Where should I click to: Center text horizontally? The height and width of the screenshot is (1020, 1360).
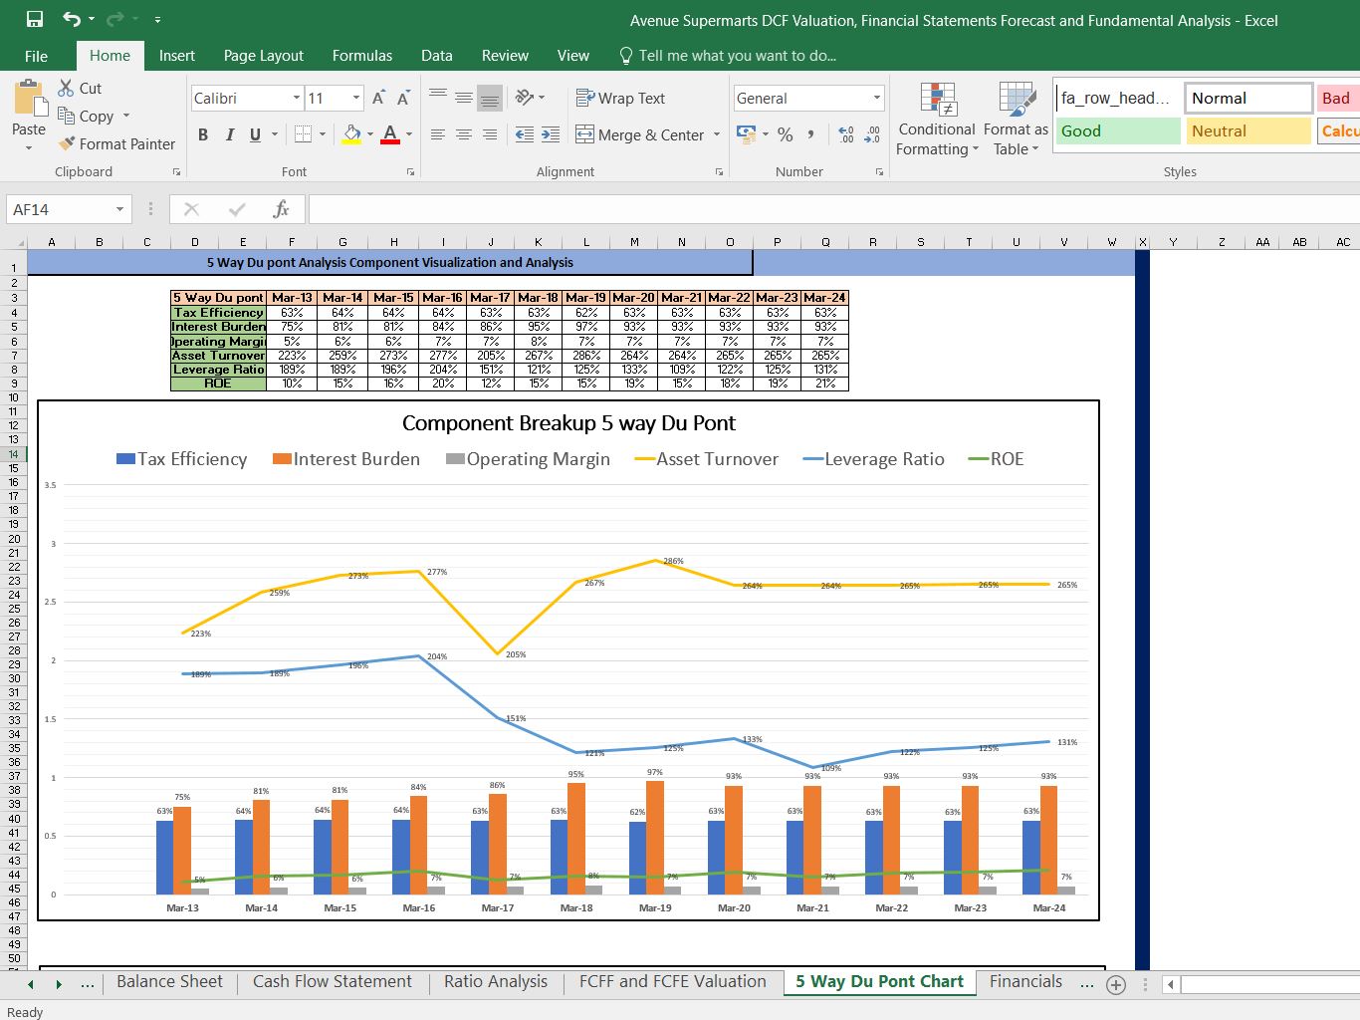[x=464, y=134]
